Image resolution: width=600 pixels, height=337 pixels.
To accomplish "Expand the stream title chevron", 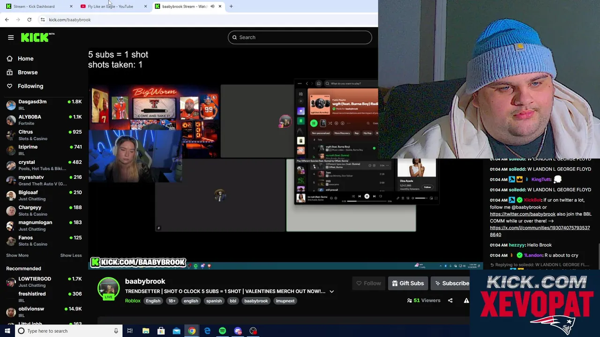I will pyautogui.click(x=331, y=292).
